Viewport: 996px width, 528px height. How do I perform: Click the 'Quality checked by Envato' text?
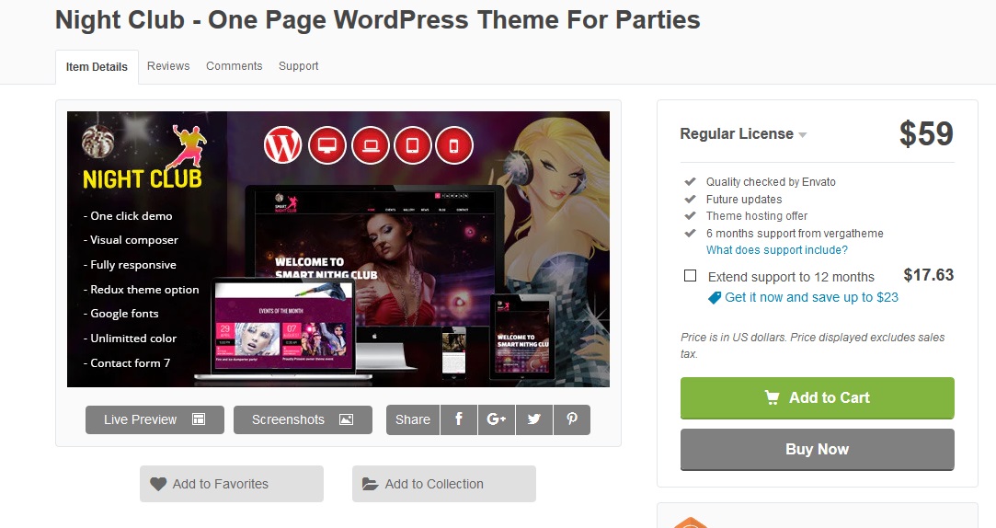point(771,182)
